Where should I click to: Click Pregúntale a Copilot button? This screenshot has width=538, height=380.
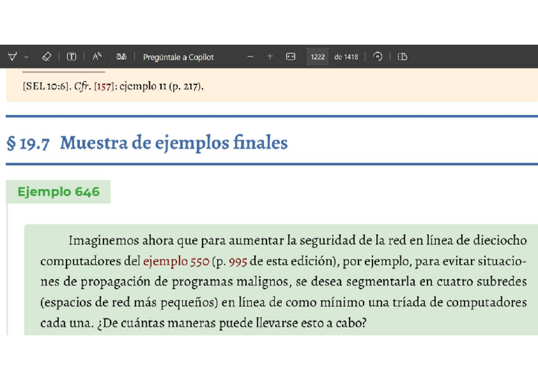pos(178,57)
